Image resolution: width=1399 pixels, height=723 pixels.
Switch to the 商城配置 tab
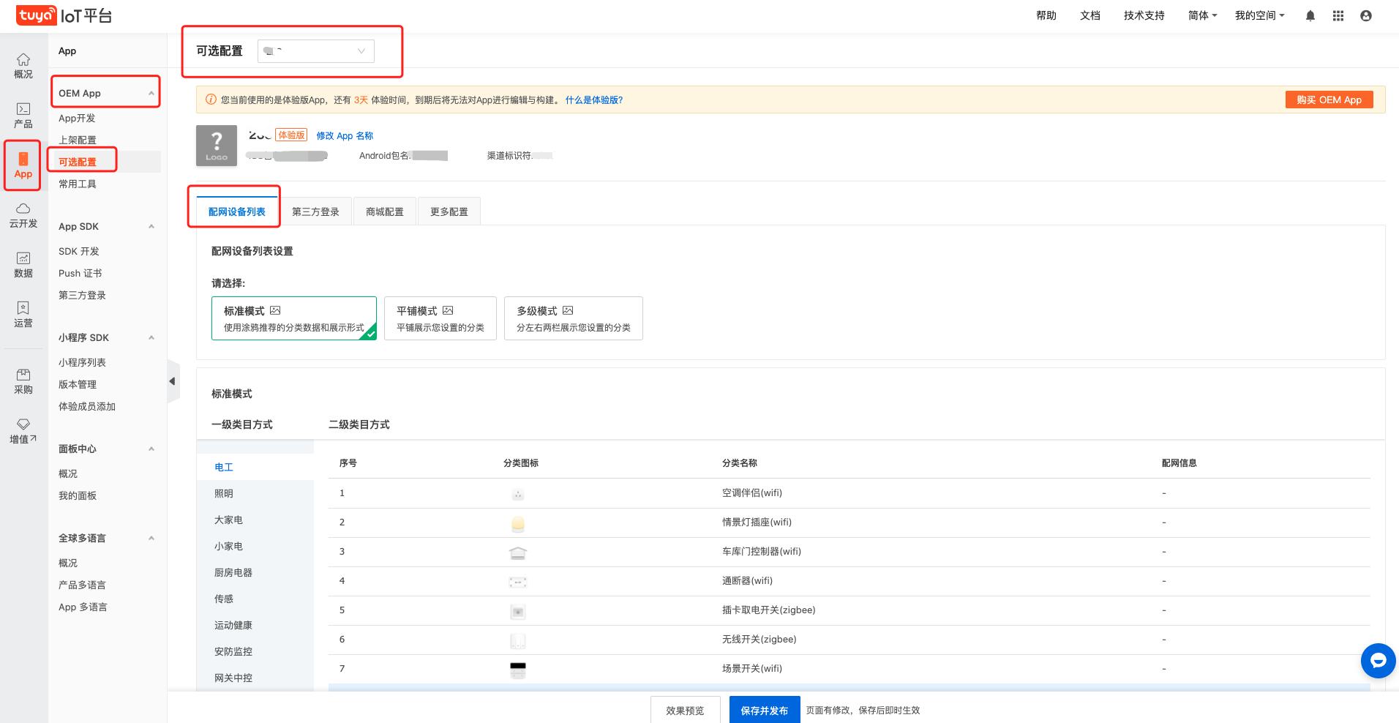coord(384,211)
